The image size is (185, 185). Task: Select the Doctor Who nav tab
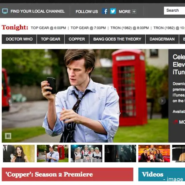click(x=19, y=39)
